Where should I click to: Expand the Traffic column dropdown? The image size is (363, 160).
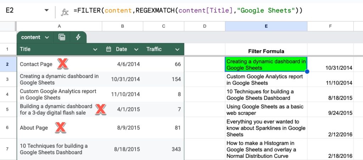[x=177, y=49]
